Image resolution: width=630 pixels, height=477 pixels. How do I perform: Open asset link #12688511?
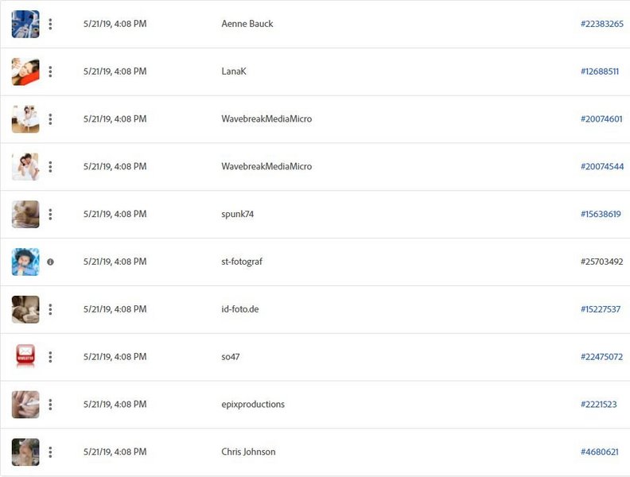[x=600, y=72]
